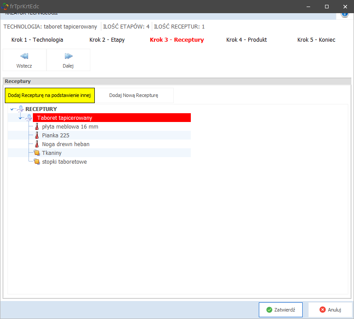
Task: Click the folder icon beside stopki taboretowe
Action: (x=37, y=161)
